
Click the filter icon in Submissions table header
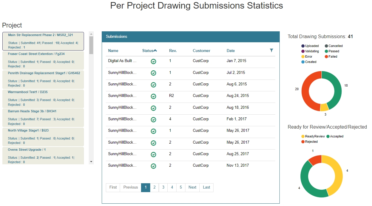[271, 51]
